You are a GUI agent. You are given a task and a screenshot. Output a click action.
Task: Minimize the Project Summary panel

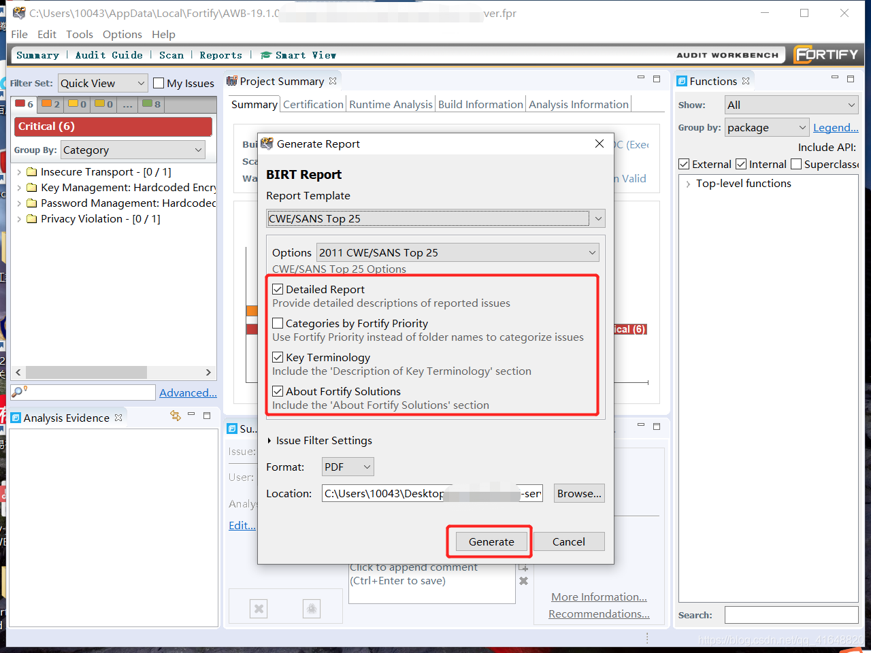coord(641,78)
